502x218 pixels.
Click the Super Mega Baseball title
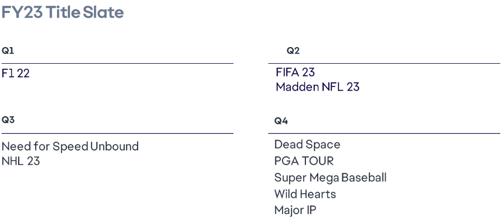330,178
